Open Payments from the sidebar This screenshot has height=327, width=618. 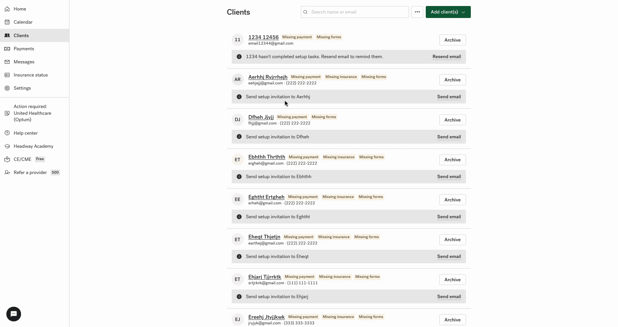[x=24, y=49]
